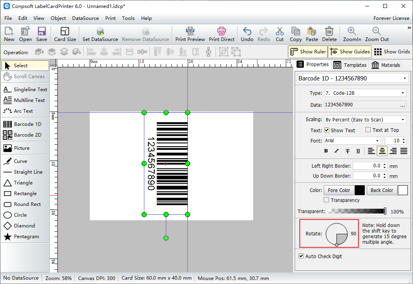Screen dimensions: 413x284
Task: Open Data editor ellipsis button
Action: click(403, 105)
